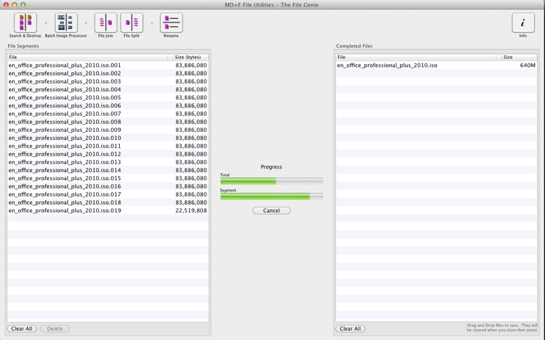Select segment en_office_professional_plus_2010.iso.004
The width and height of the screenshot is (545, 340).
(x=108, y=89)
